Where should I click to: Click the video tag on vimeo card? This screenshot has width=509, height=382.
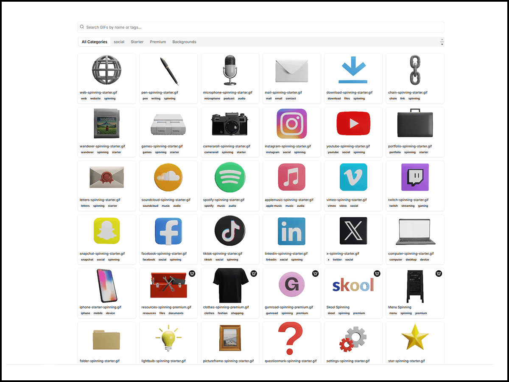pos(343,206)
